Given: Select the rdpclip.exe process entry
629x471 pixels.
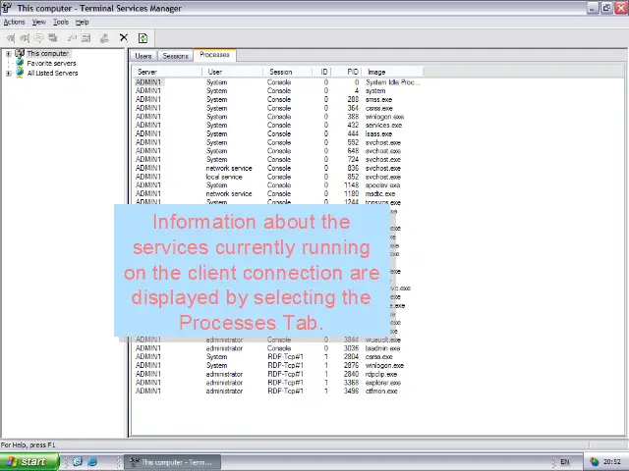Looking at the screenshot, I should pos(380,374).
